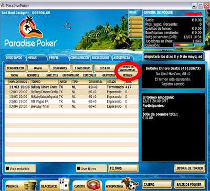Select TORNEO DE VARIAS MESAS button

click(x=128, y=68)
